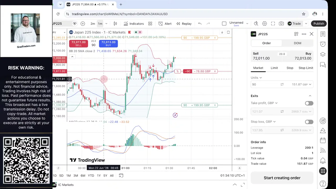Enable the Stop loss toggle

coord(309,122)
